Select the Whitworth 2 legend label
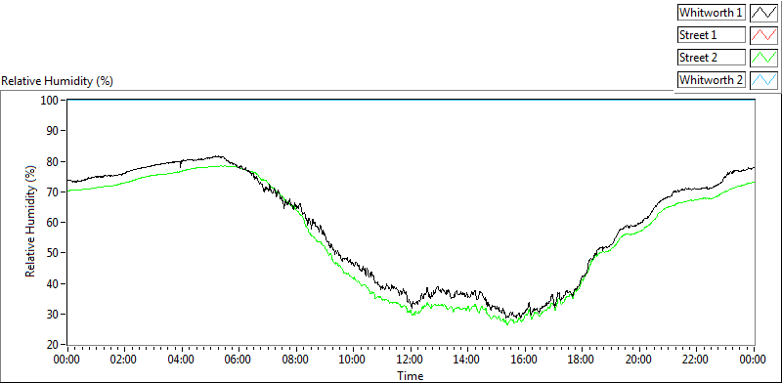The image size is (782, 383). coord(712,80)
